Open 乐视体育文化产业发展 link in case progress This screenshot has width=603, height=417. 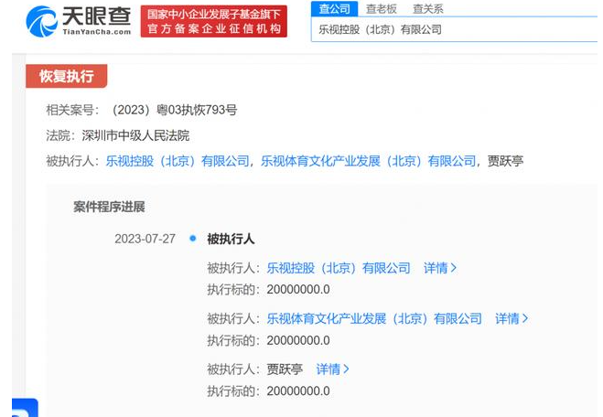coord(374,318)
